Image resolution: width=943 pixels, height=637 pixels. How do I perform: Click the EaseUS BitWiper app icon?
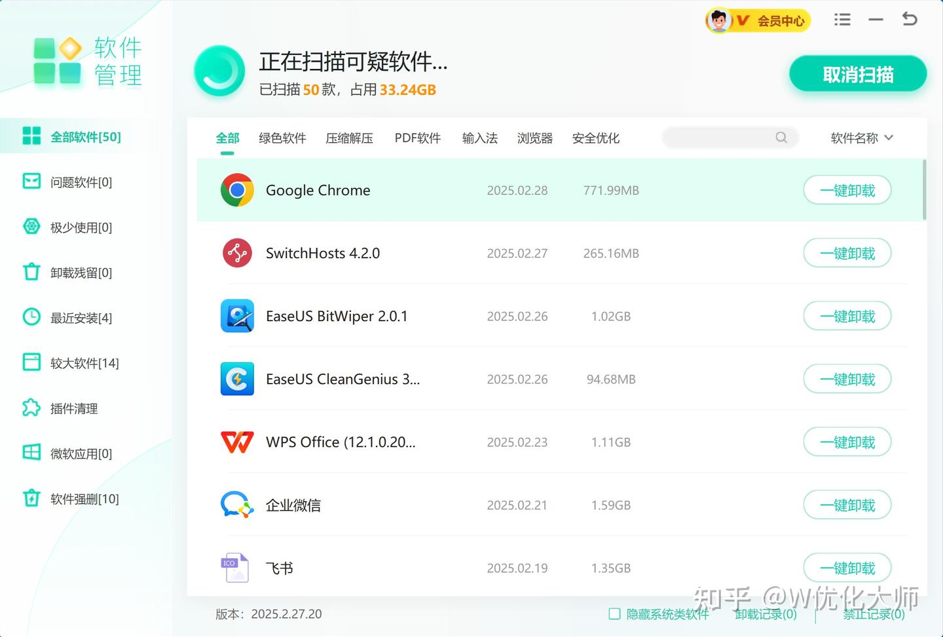pos(237,316)
